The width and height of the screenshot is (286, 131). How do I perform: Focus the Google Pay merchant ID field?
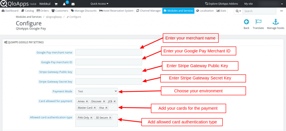pos(109,62)
